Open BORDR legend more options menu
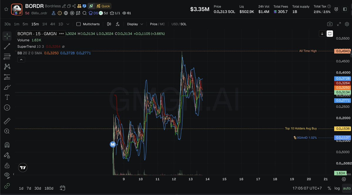Screen dimensions: 352x195 62,34
